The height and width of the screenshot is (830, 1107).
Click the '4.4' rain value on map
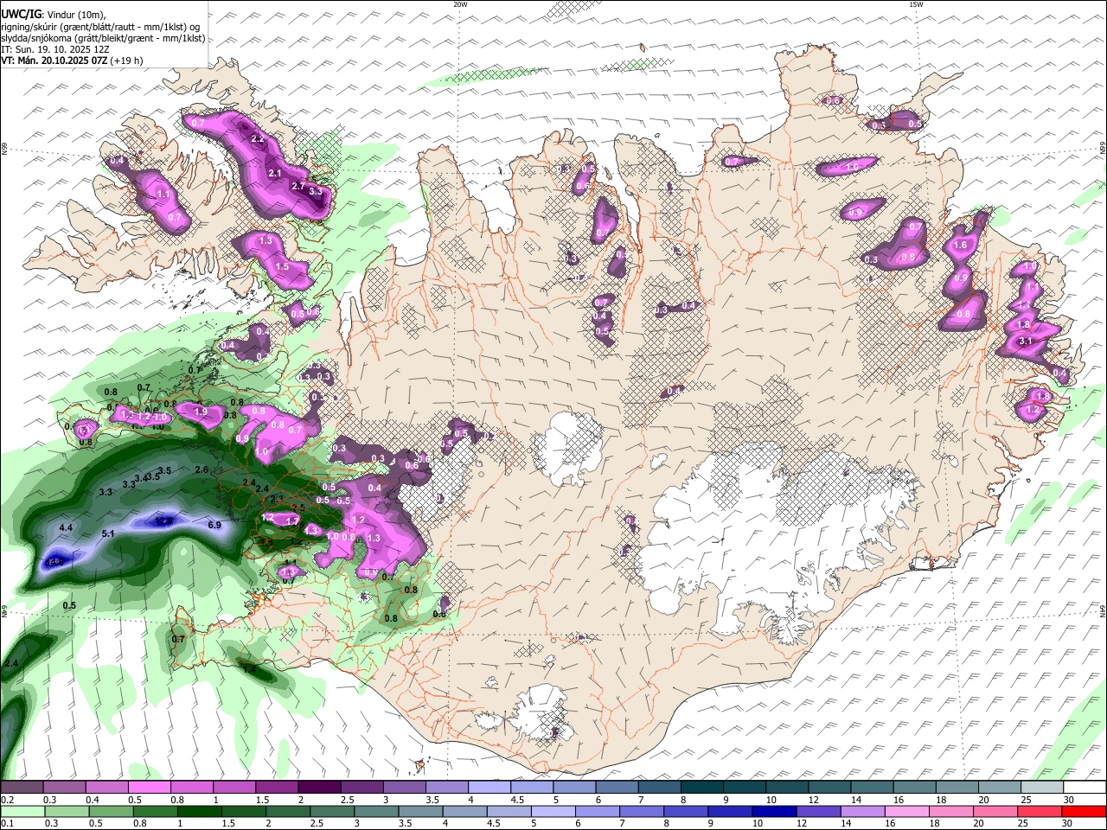click(66, 527)
